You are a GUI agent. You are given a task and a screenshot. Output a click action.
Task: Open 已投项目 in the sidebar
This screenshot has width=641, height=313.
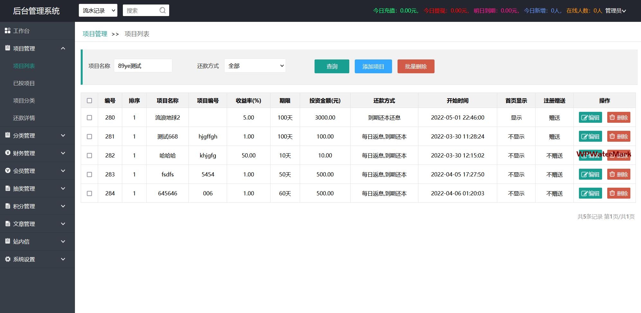pyautogui.click(x=24, y=83)
